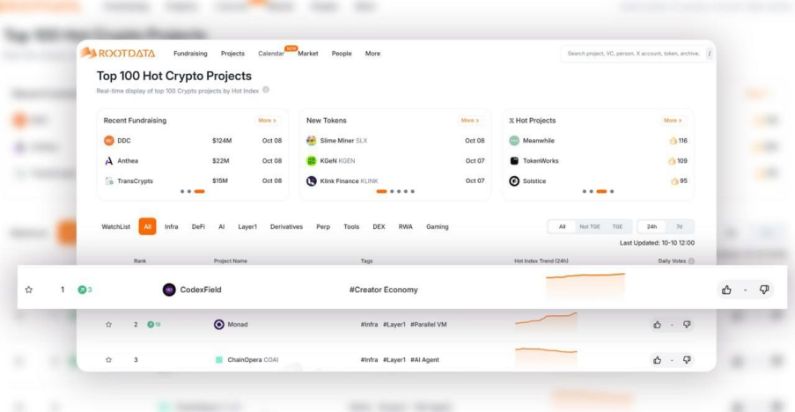
Task: Select the DeFi category tab
Action: coord(198,226)
